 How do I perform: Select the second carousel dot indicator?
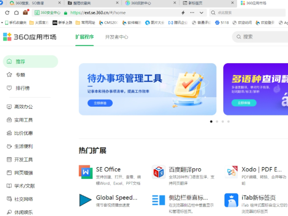[x=217, y=122]
